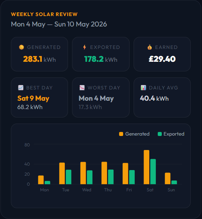Click the 40 y-axis tick label
This screenshot has width=202, height=219.
coord(27,164)
